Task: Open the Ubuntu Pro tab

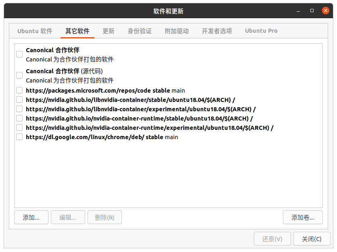Action: [x=261, y=31]
